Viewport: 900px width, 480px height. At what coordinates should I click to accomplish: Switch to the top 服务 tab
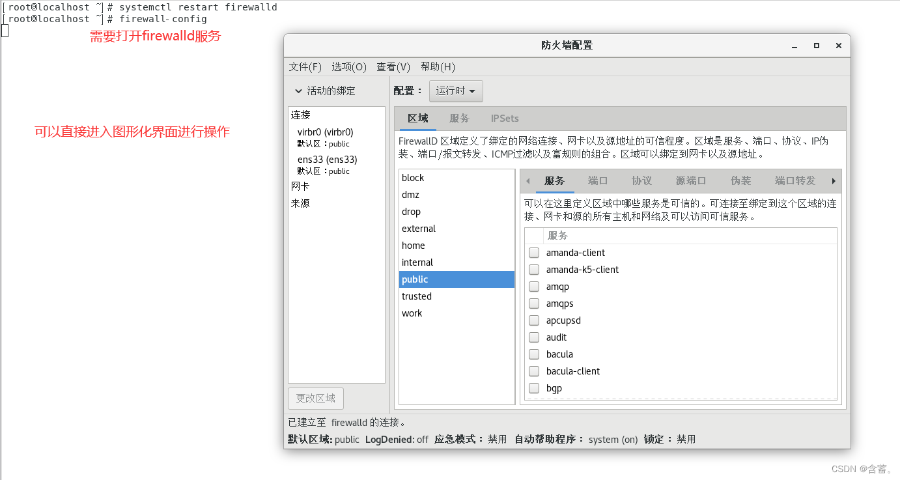(x=459, y=119)
